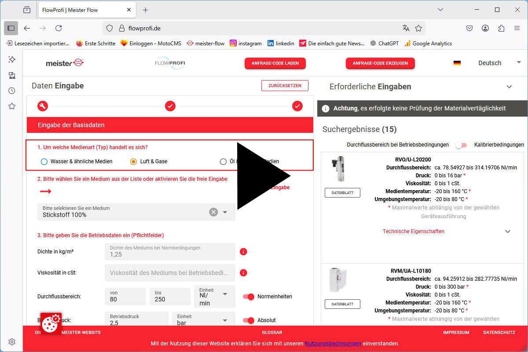
Task: Select Wasser & ähnliche Medien radio button
Action: (x=44, y=161)
